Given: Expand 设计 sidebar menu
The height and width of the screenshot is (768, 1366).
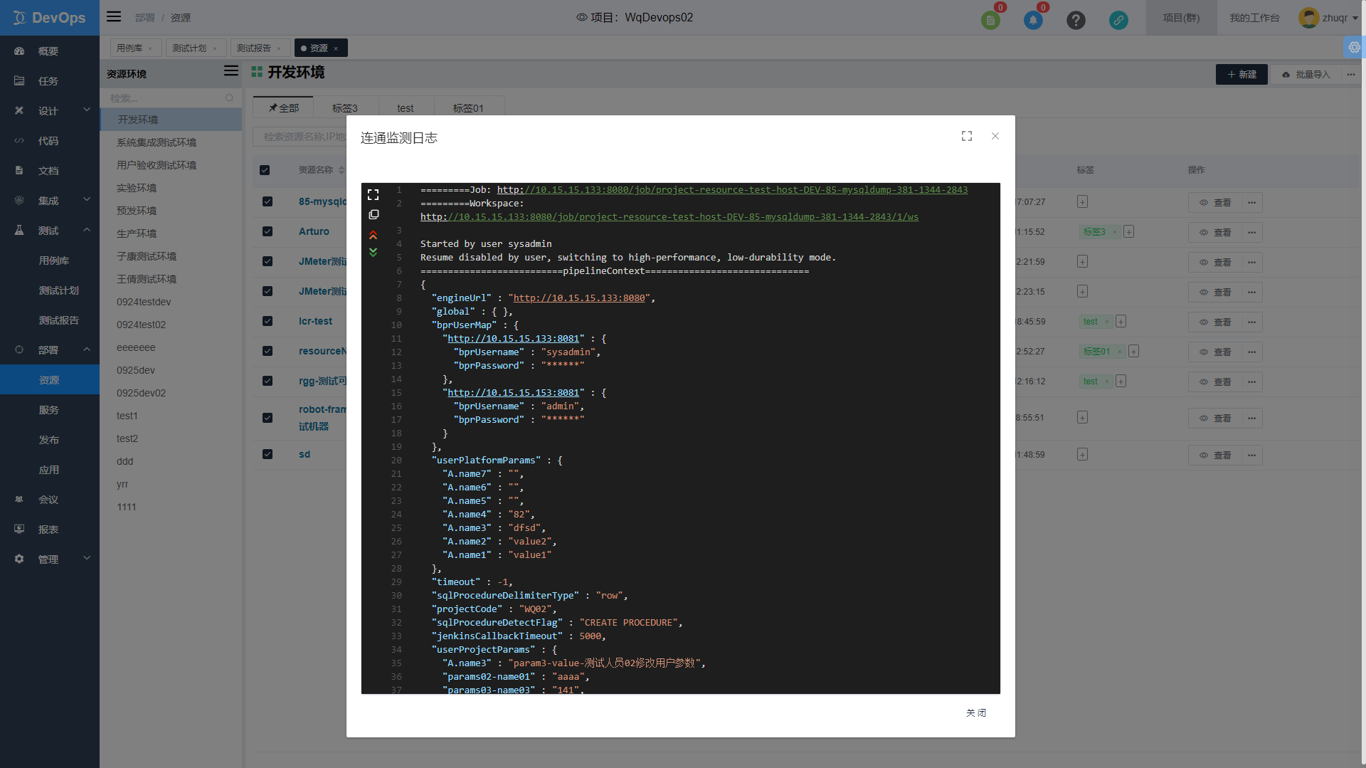Looking at the screenshot, I should tap(50, 111).
